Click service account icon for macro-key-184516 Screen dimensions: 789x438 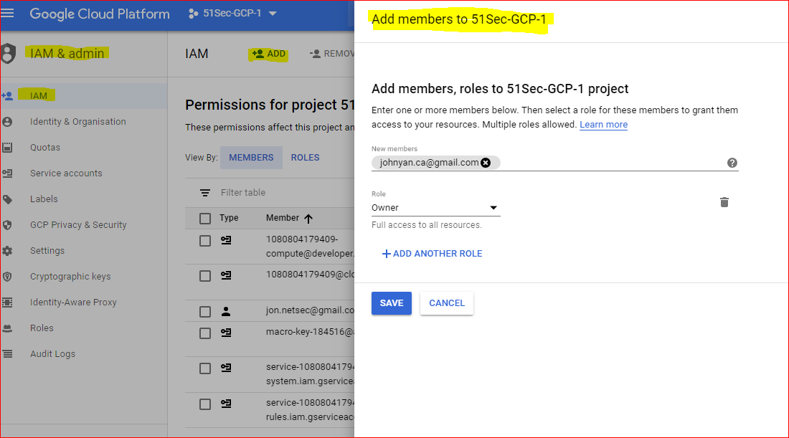pyautogui.click(x=226, y=333)
